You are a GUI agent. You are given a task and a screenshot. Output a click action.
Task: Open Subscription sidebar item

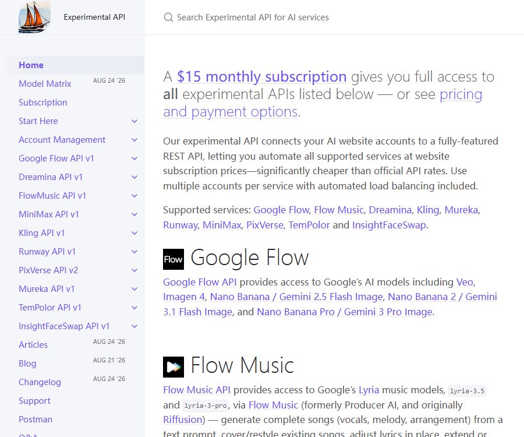tap(43, 103)
